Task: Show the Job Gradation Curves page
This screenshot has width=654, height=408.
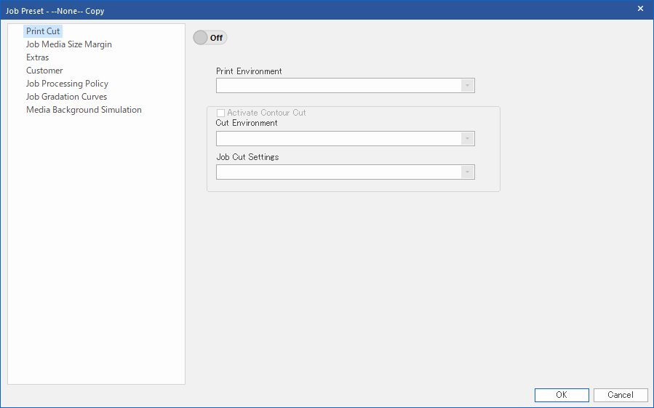Action: tap(66, 97)
